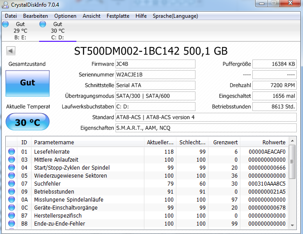The height and width of the screenshot is (234, 303).
Task: Click the Drehzahl value 7200 RPM
Action: [x=275, y=85]
